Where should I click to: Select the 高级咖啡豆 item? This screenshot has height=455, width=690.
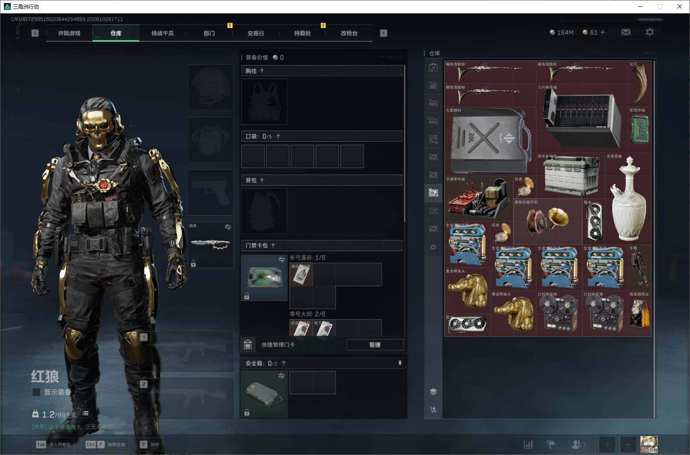click(x=640, y=314)
